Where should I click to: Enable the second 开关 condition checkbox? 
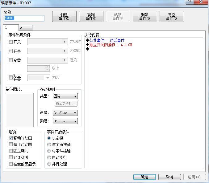click(x=10, y=51)
